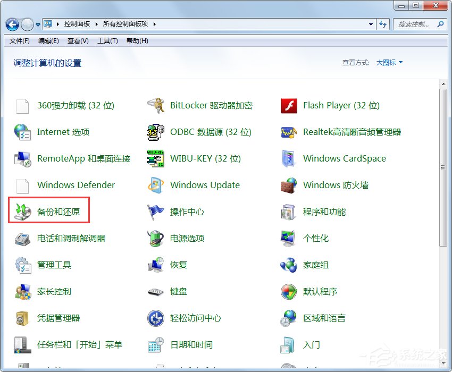Open the Windows Defender icon
The width and height of the screenshot is (452, 372).
[22, 186]
